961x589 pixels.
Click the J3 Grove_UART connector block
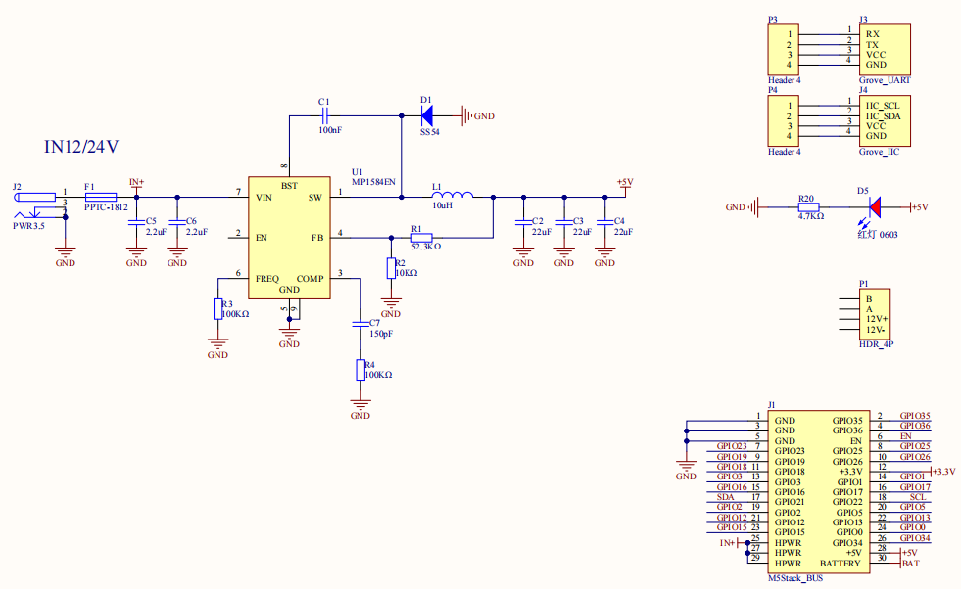pyautogui.click(x=886, y=49)
